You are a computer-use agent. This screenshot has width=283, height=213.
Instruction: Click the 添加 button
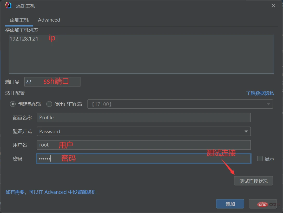point(230,204)
